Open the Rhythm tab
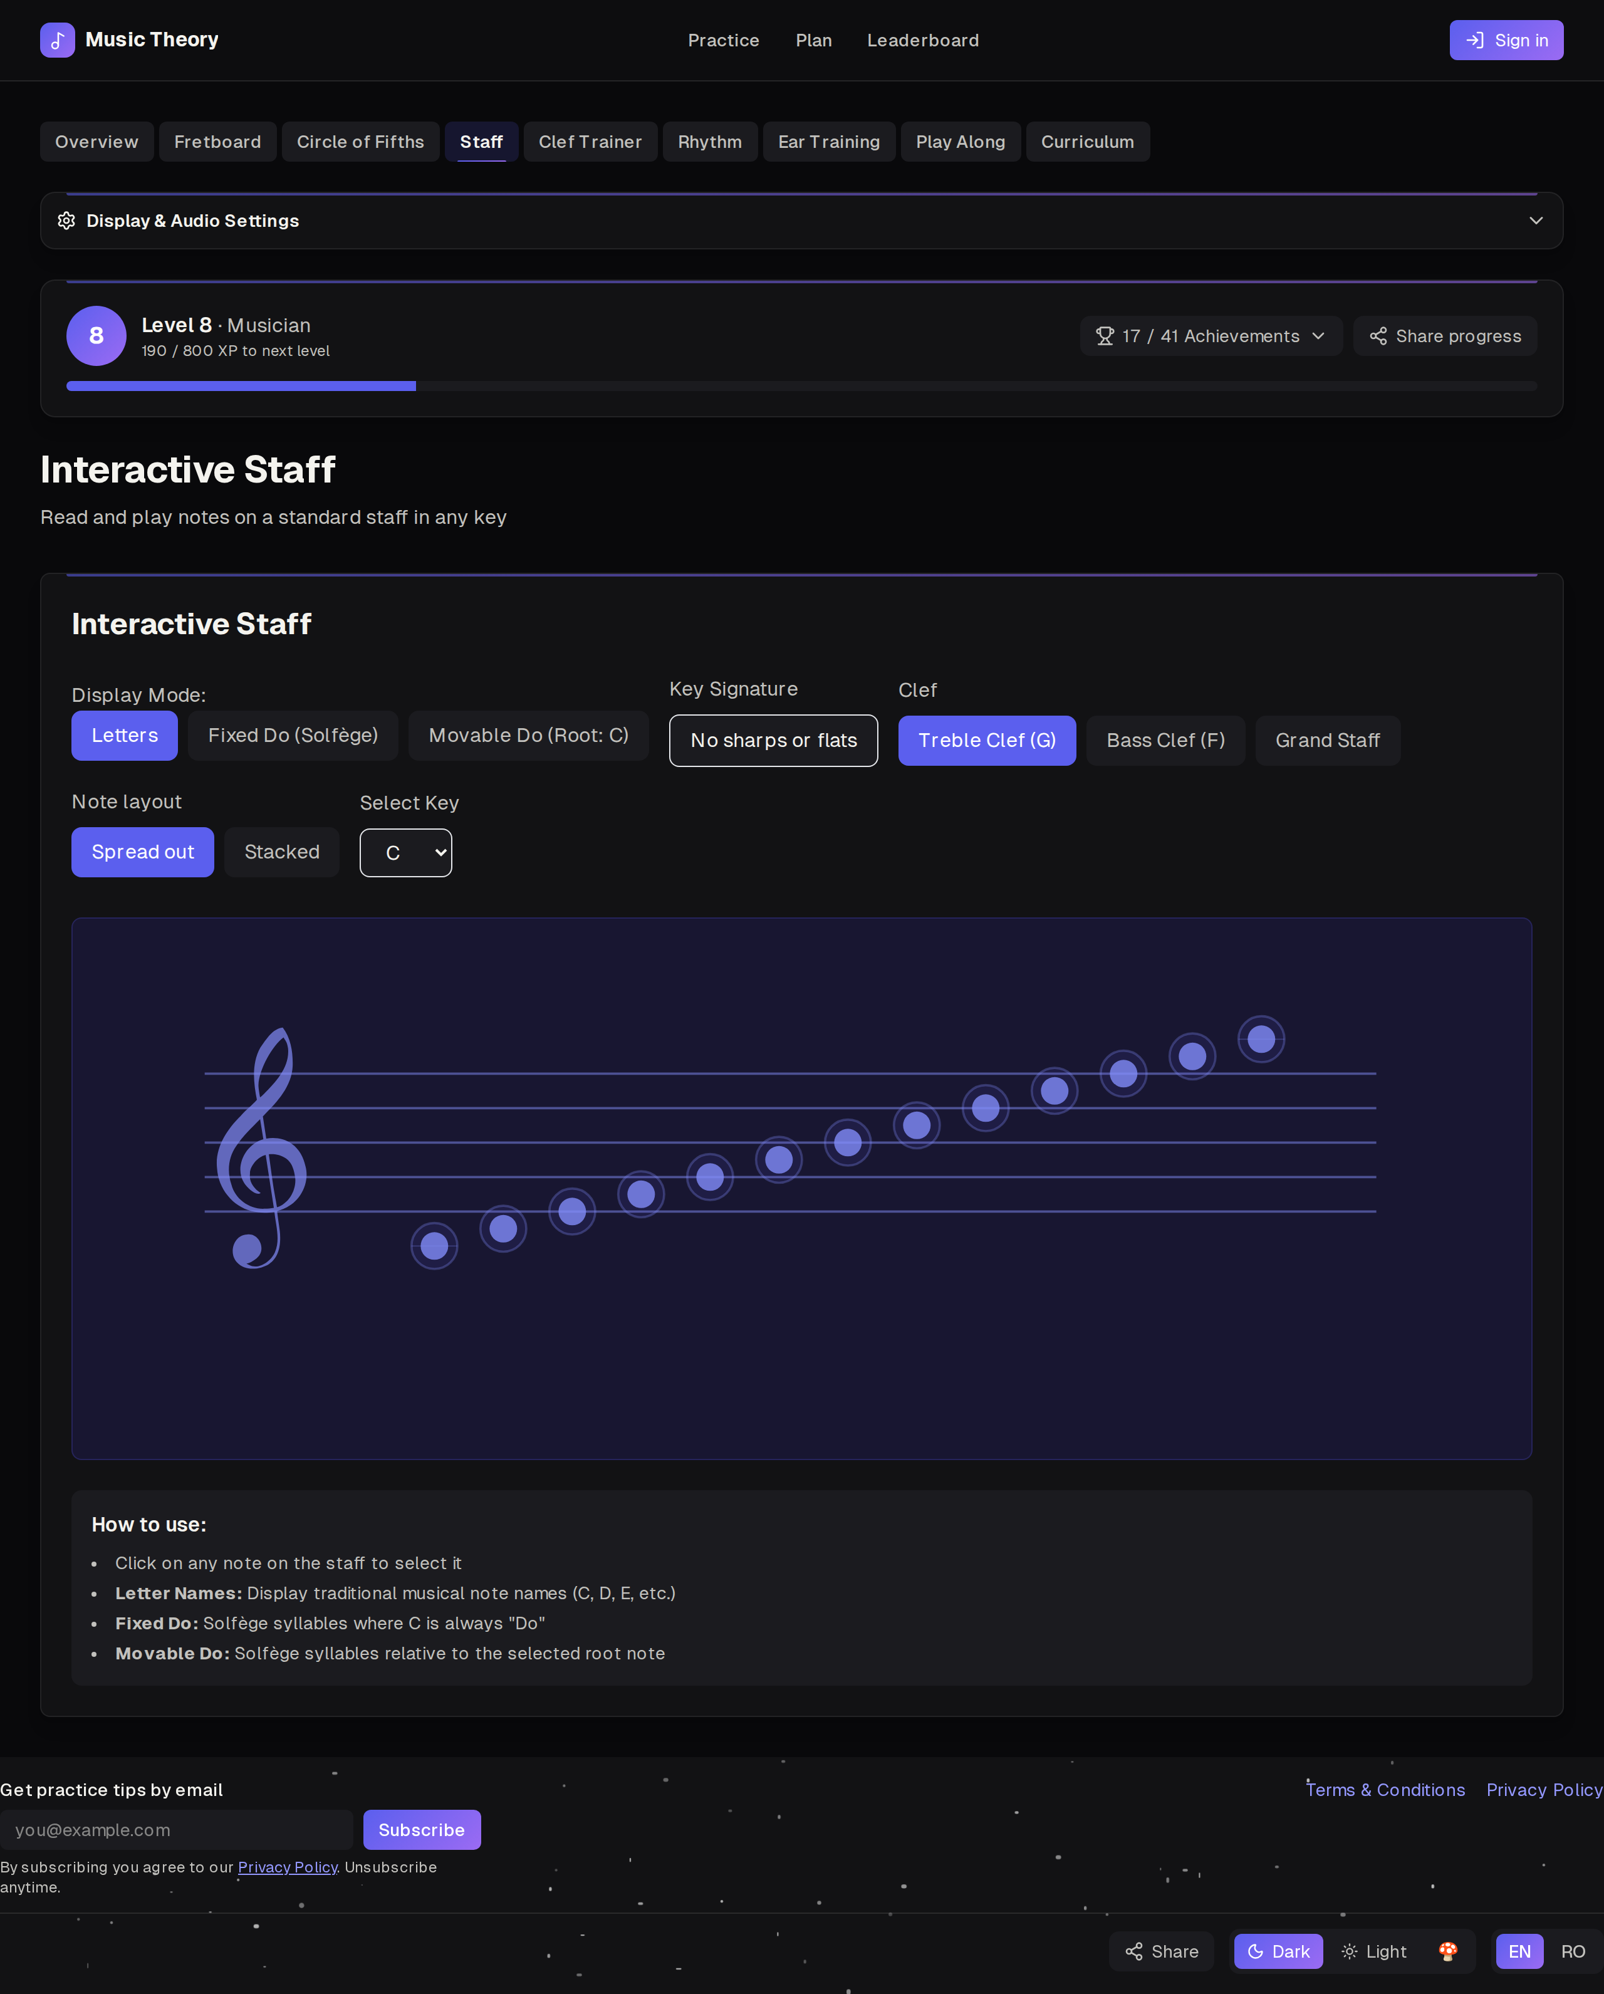Screen dimensions: 1604x1994 point(709,142)
